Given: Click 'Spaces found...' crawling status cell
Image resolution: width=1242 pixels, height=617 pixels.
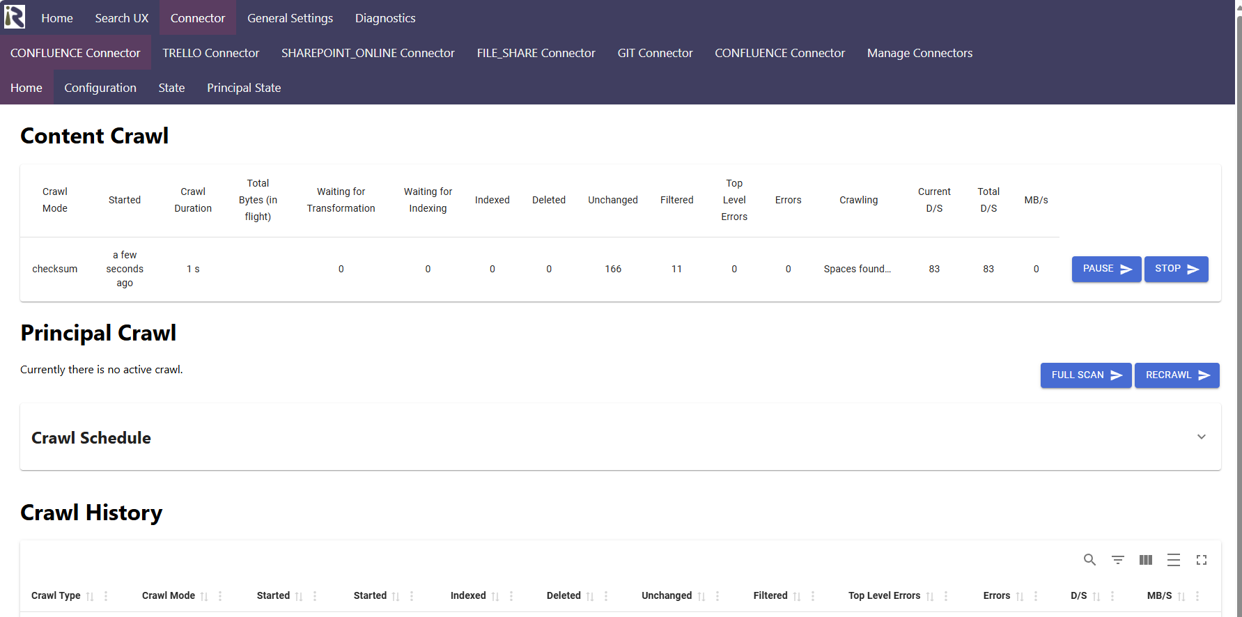Looking at the screenshot, I should point(857,269).
